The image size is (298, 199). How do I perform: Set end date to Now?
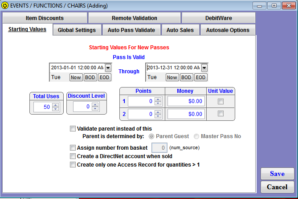pos(172,77)
